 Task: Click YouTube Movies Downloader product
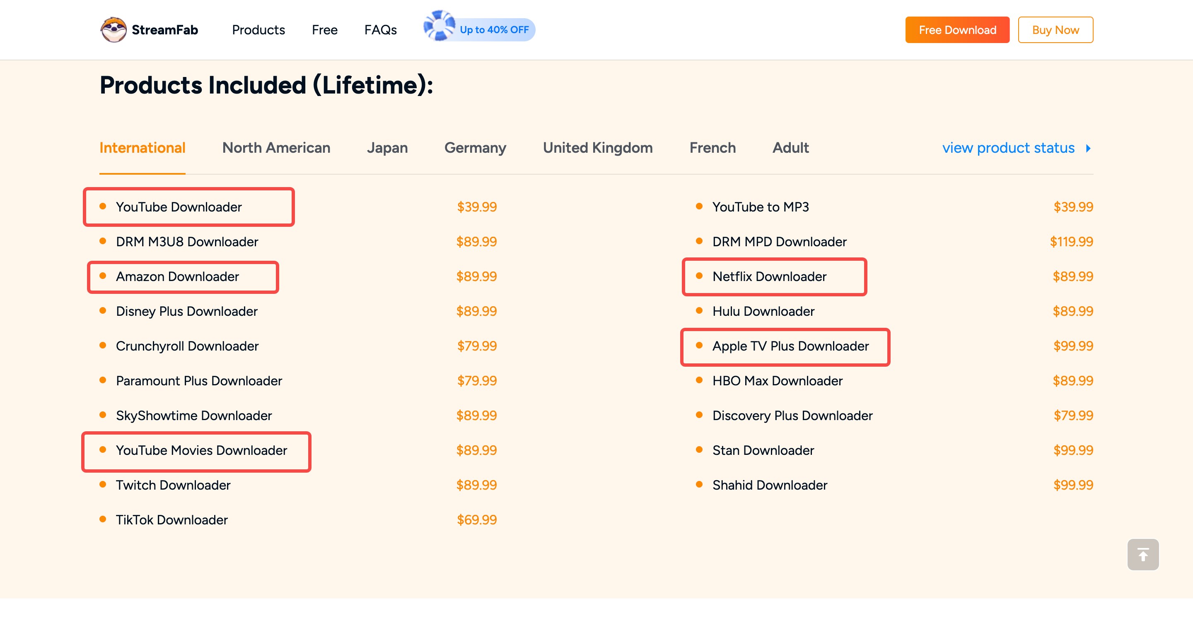pos(201,450)
